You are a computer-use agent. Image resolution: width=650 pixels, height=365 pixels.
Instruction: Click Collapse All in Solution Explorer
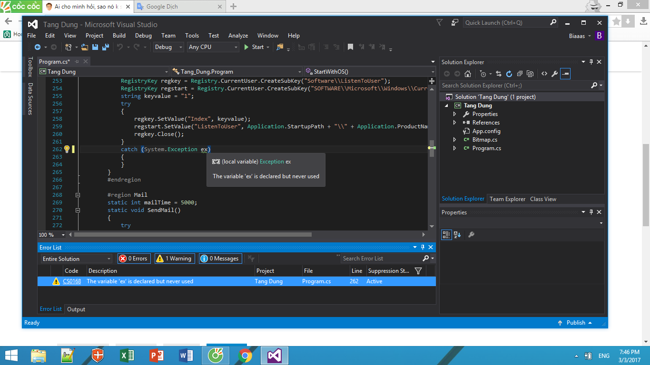pos(520,74)
